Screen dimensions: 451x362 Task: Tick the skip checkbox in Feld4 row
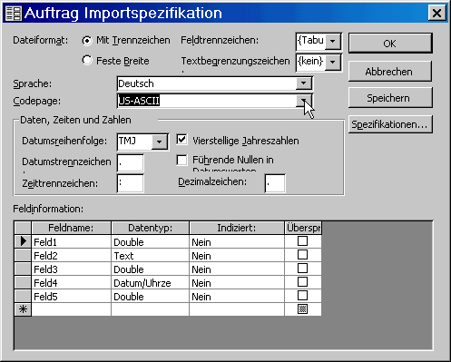pos(302,282)
